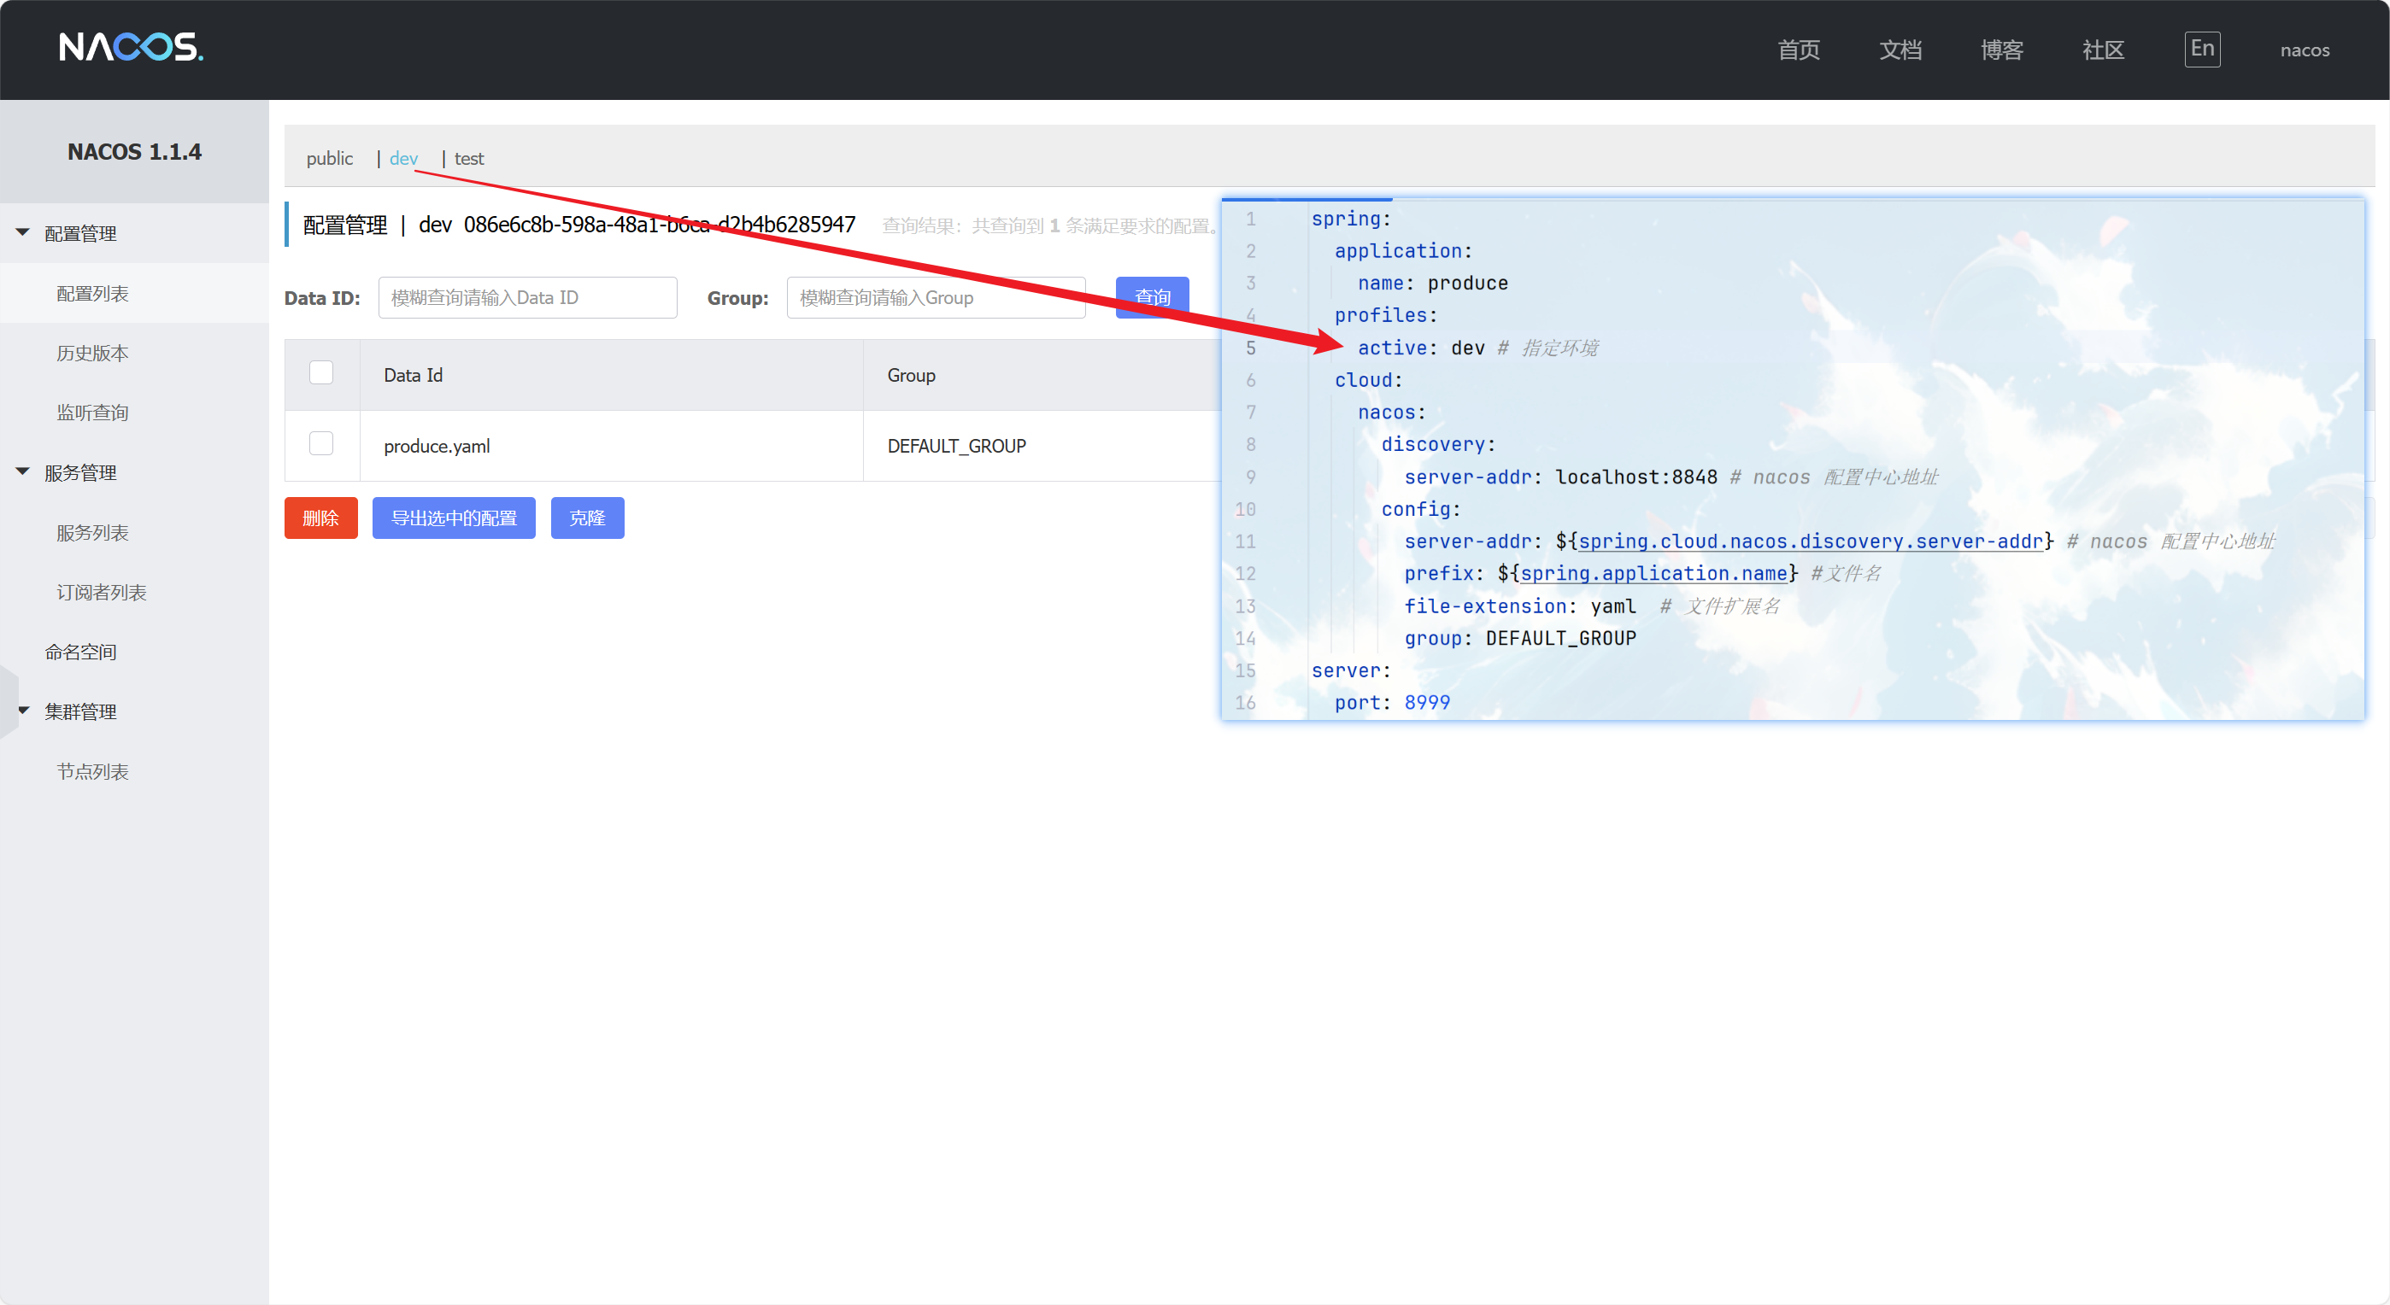This screenshot has width=2390, height=1305.
Task: Click the produce.yaml Data Id cell
Action: pos(437,446)
